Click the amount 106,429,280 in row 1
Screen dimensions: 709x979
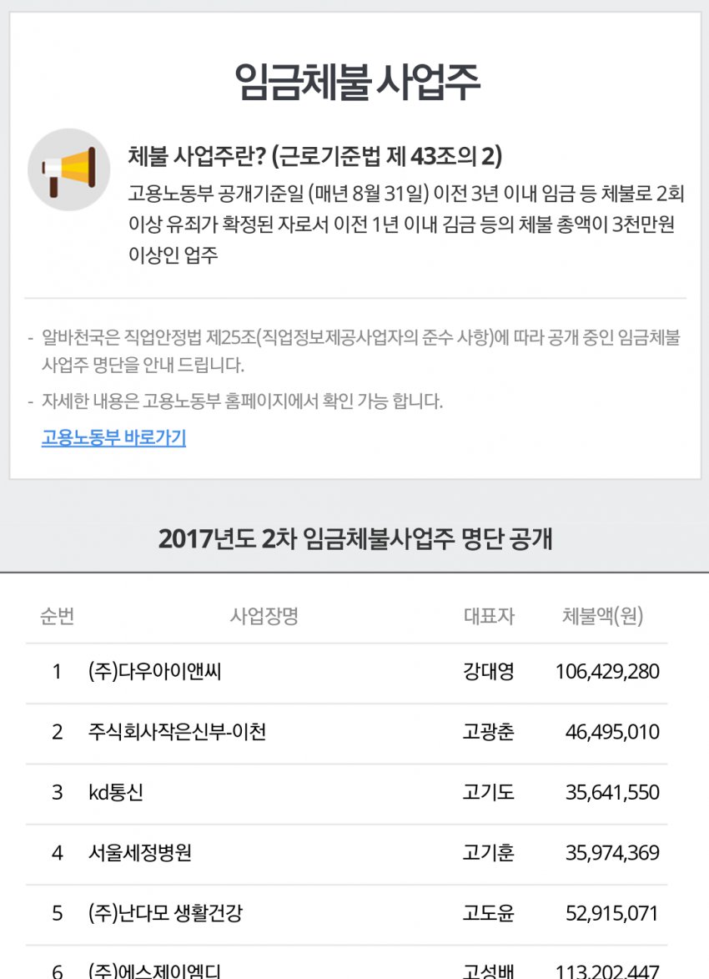pos(606,671)
